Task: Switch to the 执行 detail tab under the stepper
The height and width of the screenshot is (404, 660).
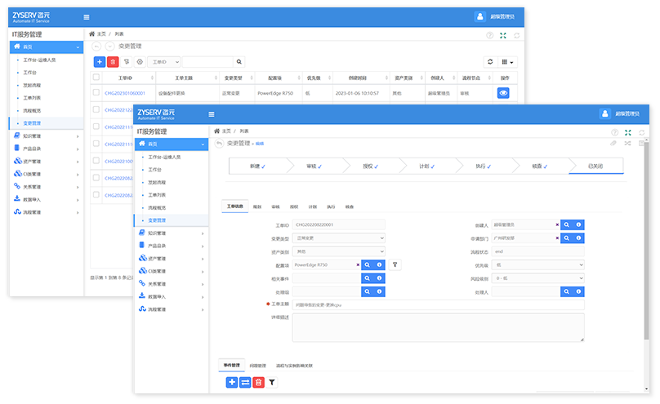Action: 331,206
